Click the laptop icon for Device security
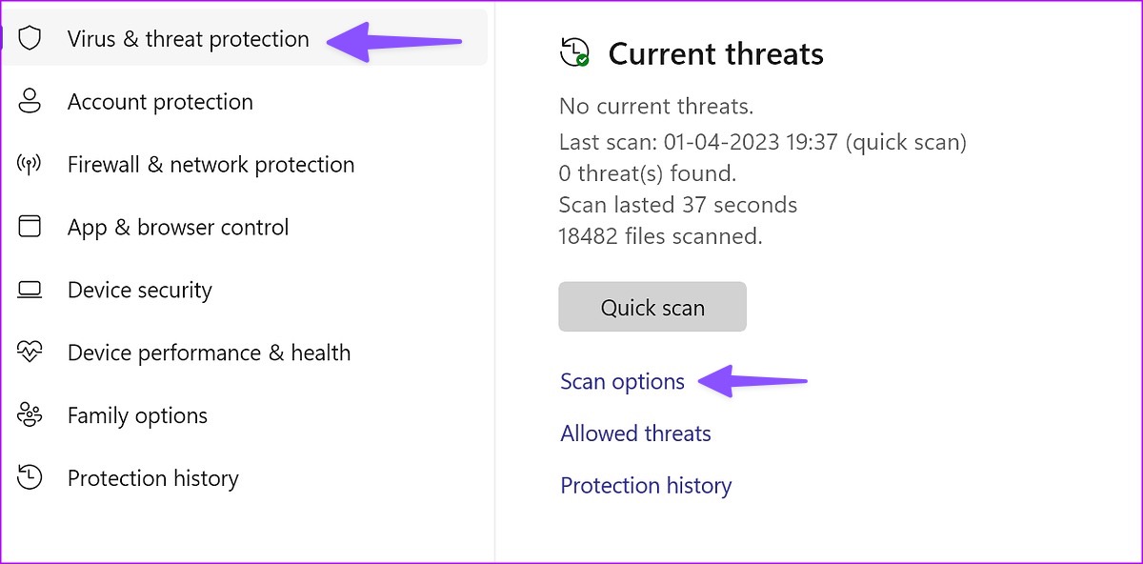 pyautogui.click(x=30, y=290)
